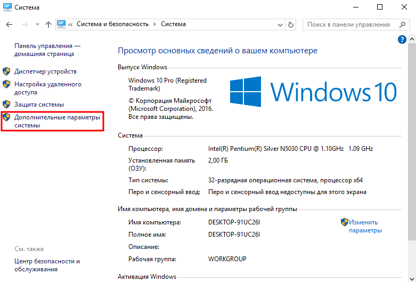416x282 pixels.
Task: Click the 'Описание:' label
Action: 144,247
